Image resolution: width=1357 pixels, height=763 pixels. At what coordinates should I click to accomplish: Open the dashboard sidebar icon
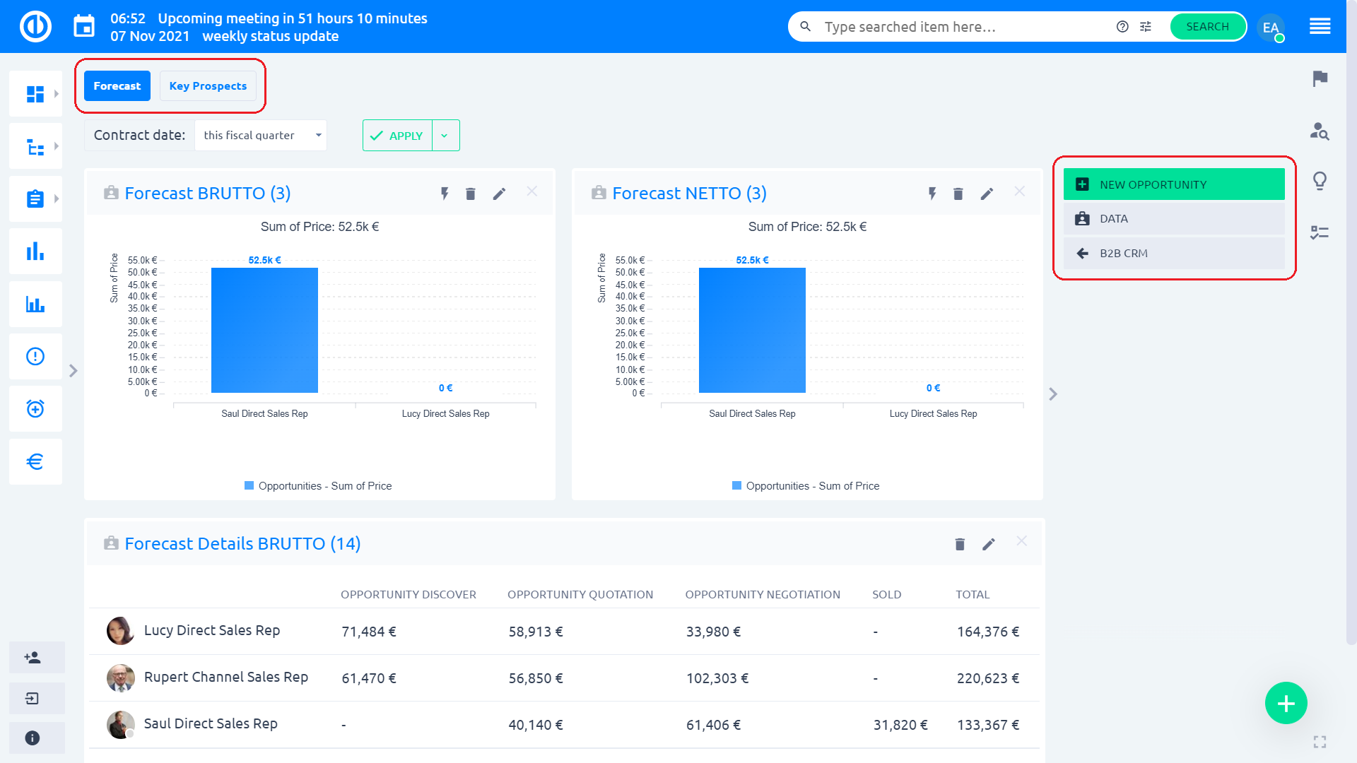(35, 94)
